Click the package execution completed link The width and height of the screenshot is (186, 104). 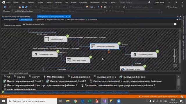(x=67, y=92)
